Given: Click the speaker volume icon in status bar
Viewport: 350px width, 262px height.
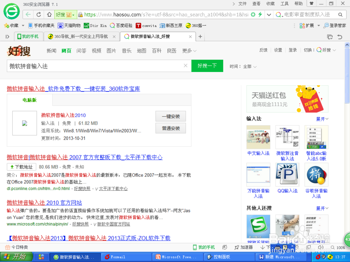Looking at the screenshot, I should tap(321, 247).
